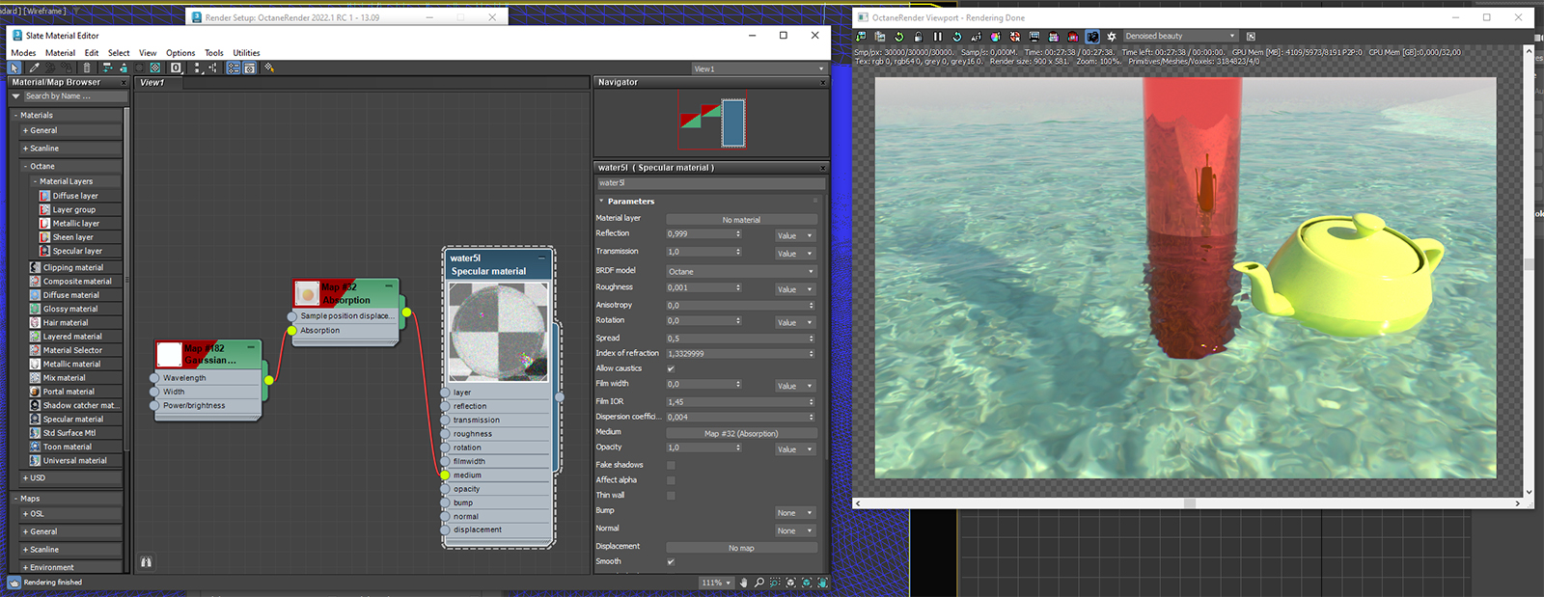
Task: Open the Tools menu
Action: coord(214,53)
